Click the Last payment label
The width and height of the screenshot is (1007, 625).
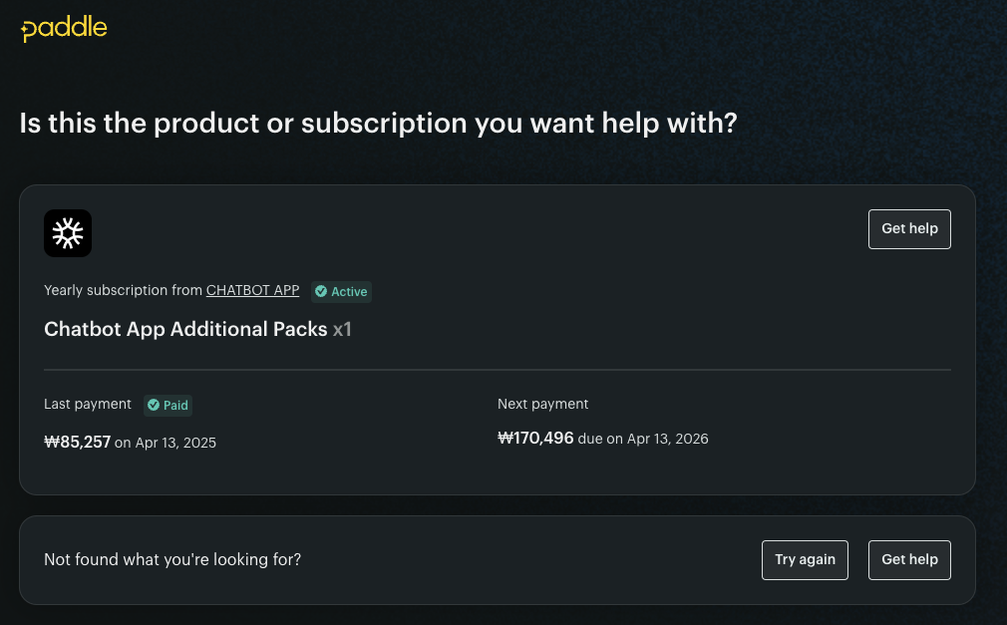(88, 404)
